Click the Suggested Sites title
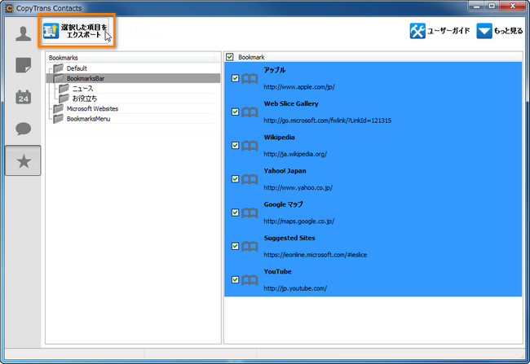This screenshot has width=530, height=364. 289,238
